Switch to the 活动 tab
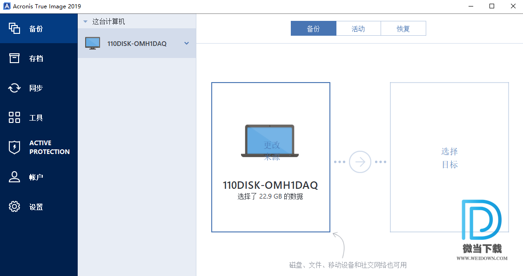The width and height of the screenshot is (523, 276). coord(358,28)
